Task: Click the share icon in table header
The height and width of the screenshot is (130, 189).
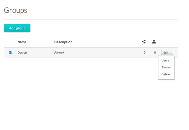Action: 144,42
